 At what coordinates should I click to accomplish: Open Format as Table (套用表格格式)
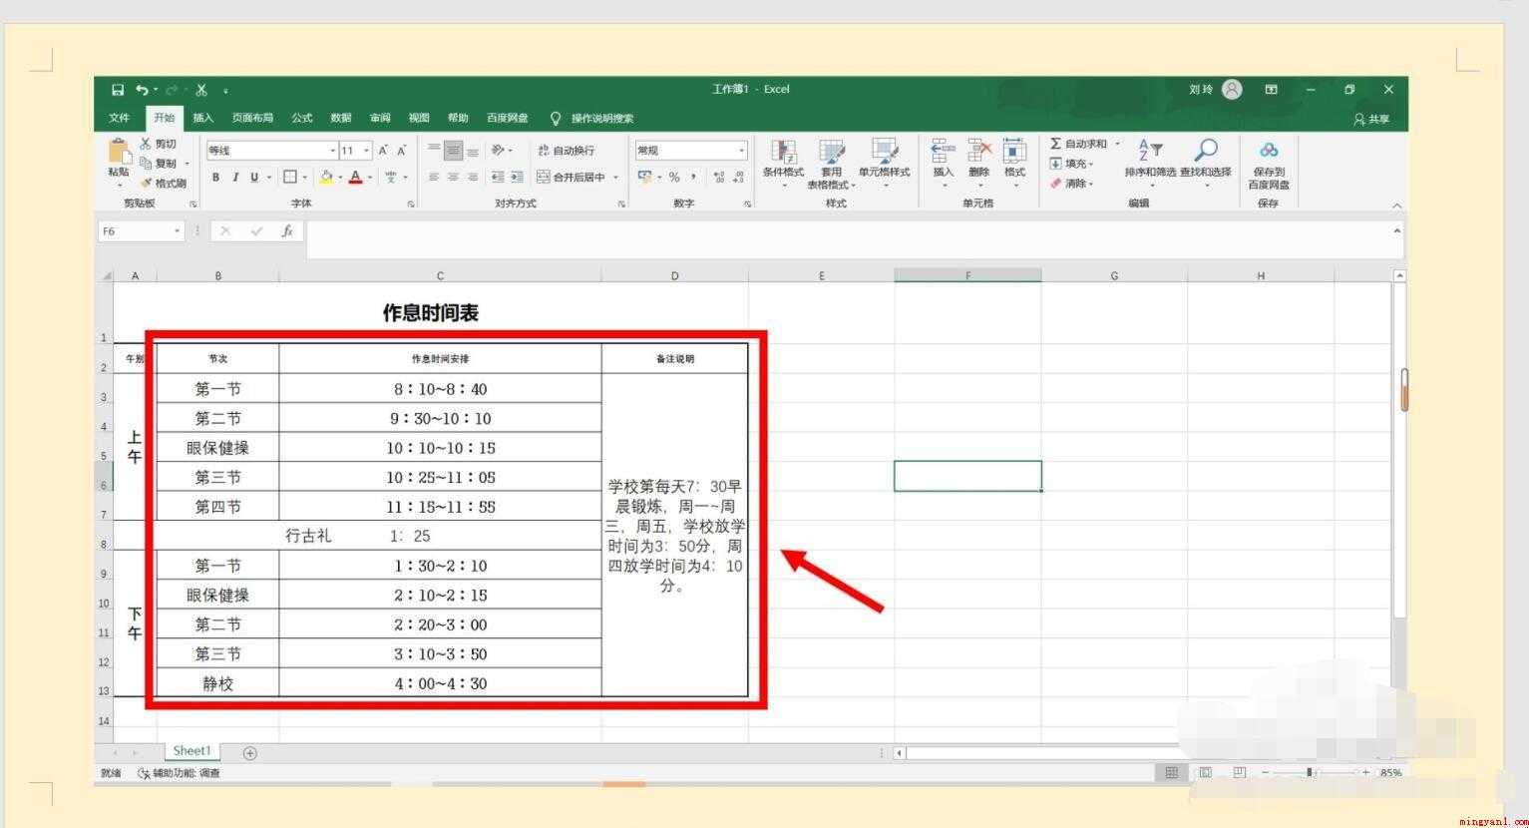831,165
